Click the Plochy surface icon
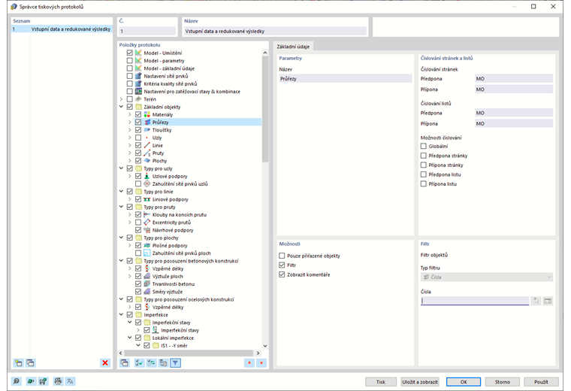The image size is (571, 391). (x=147, y=161)
